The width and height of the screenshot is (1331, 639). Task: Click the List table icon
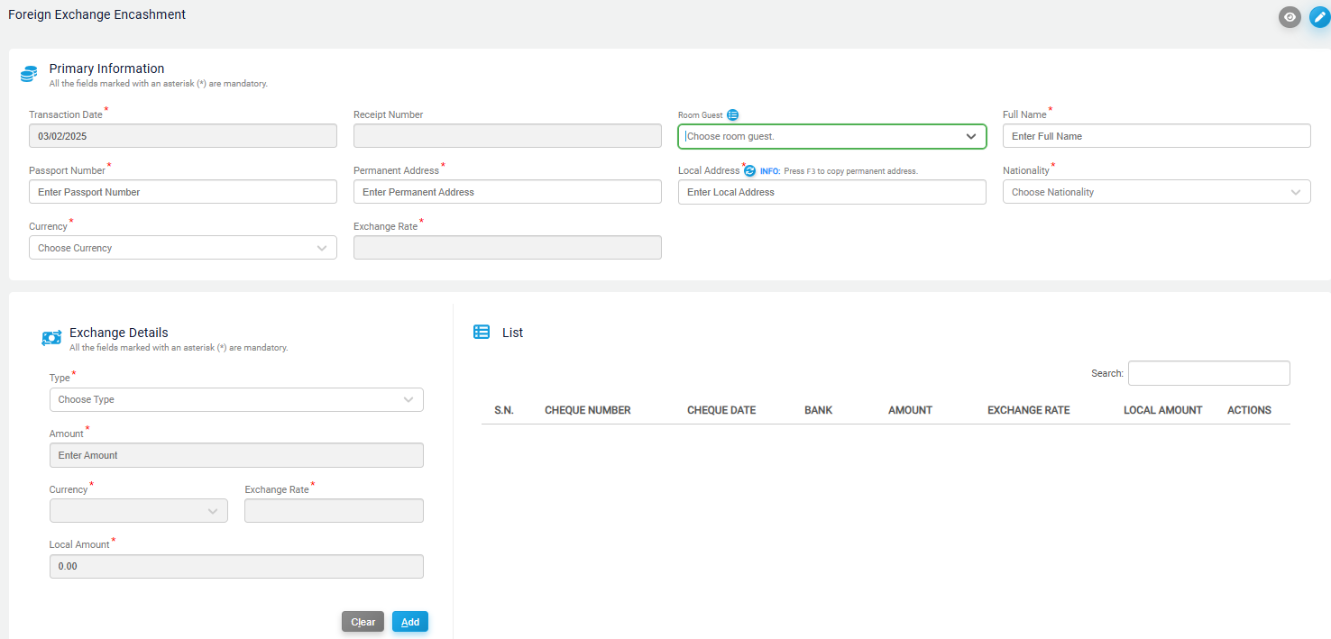(x=482, y=333)
